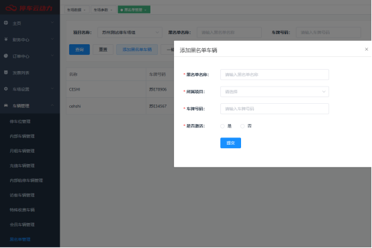Image resolution: width=372 pixels, height=248 pixels.
Task: Open 特殊收费车辆 in sidebar
Action: (x=22, y=210)
